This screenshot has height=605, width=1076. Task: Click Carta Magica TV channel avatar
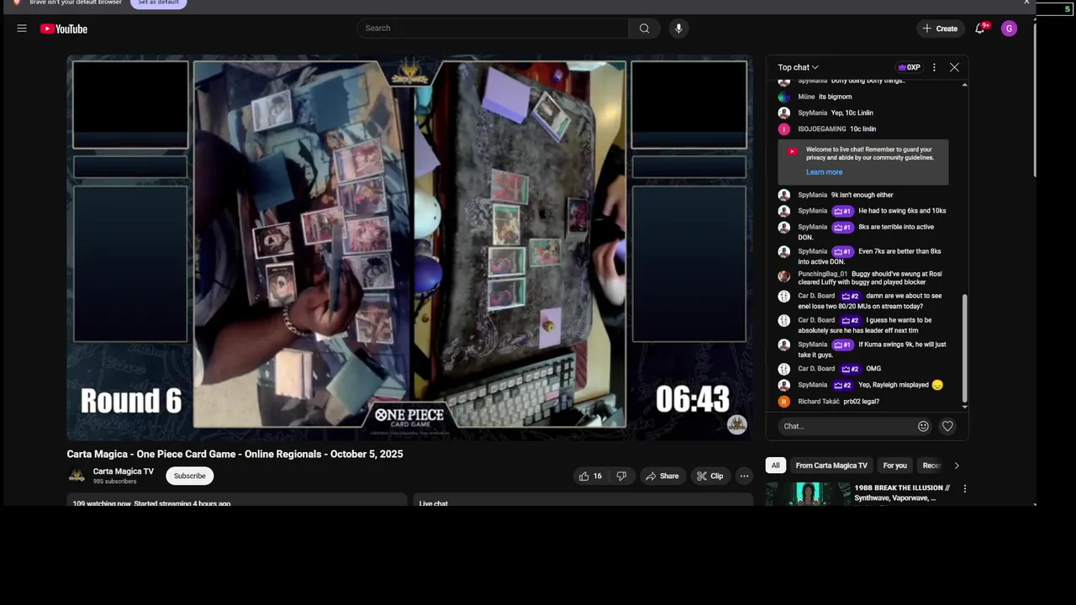point(76,476)
